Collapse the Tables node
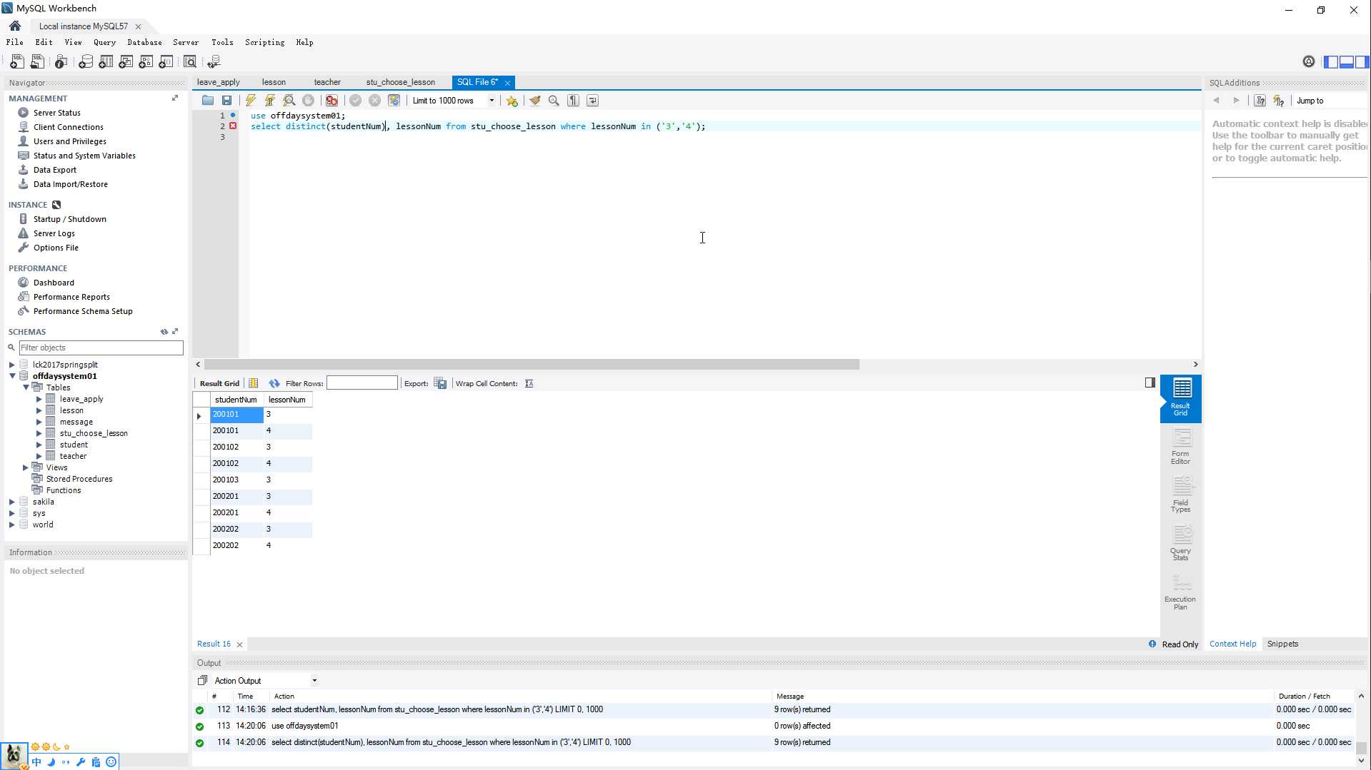Image resolution: width=1371 pixels, height=770 pixels. (26, 387)
